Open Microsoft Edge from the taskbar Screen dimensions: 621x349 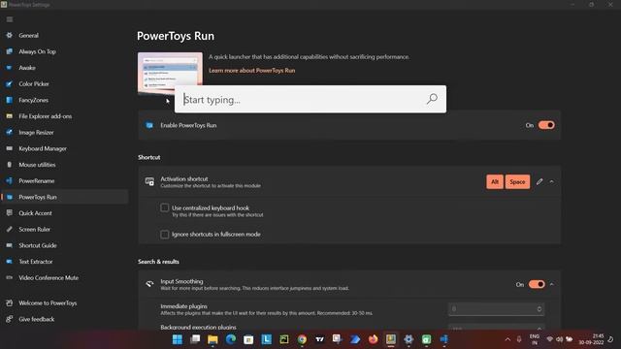[231, 339]
